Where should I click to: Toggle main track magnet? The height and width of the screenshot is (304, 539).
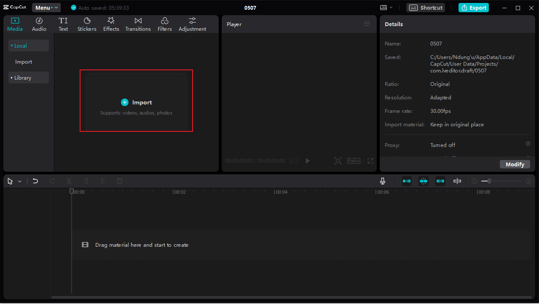(x=407, y=181)
